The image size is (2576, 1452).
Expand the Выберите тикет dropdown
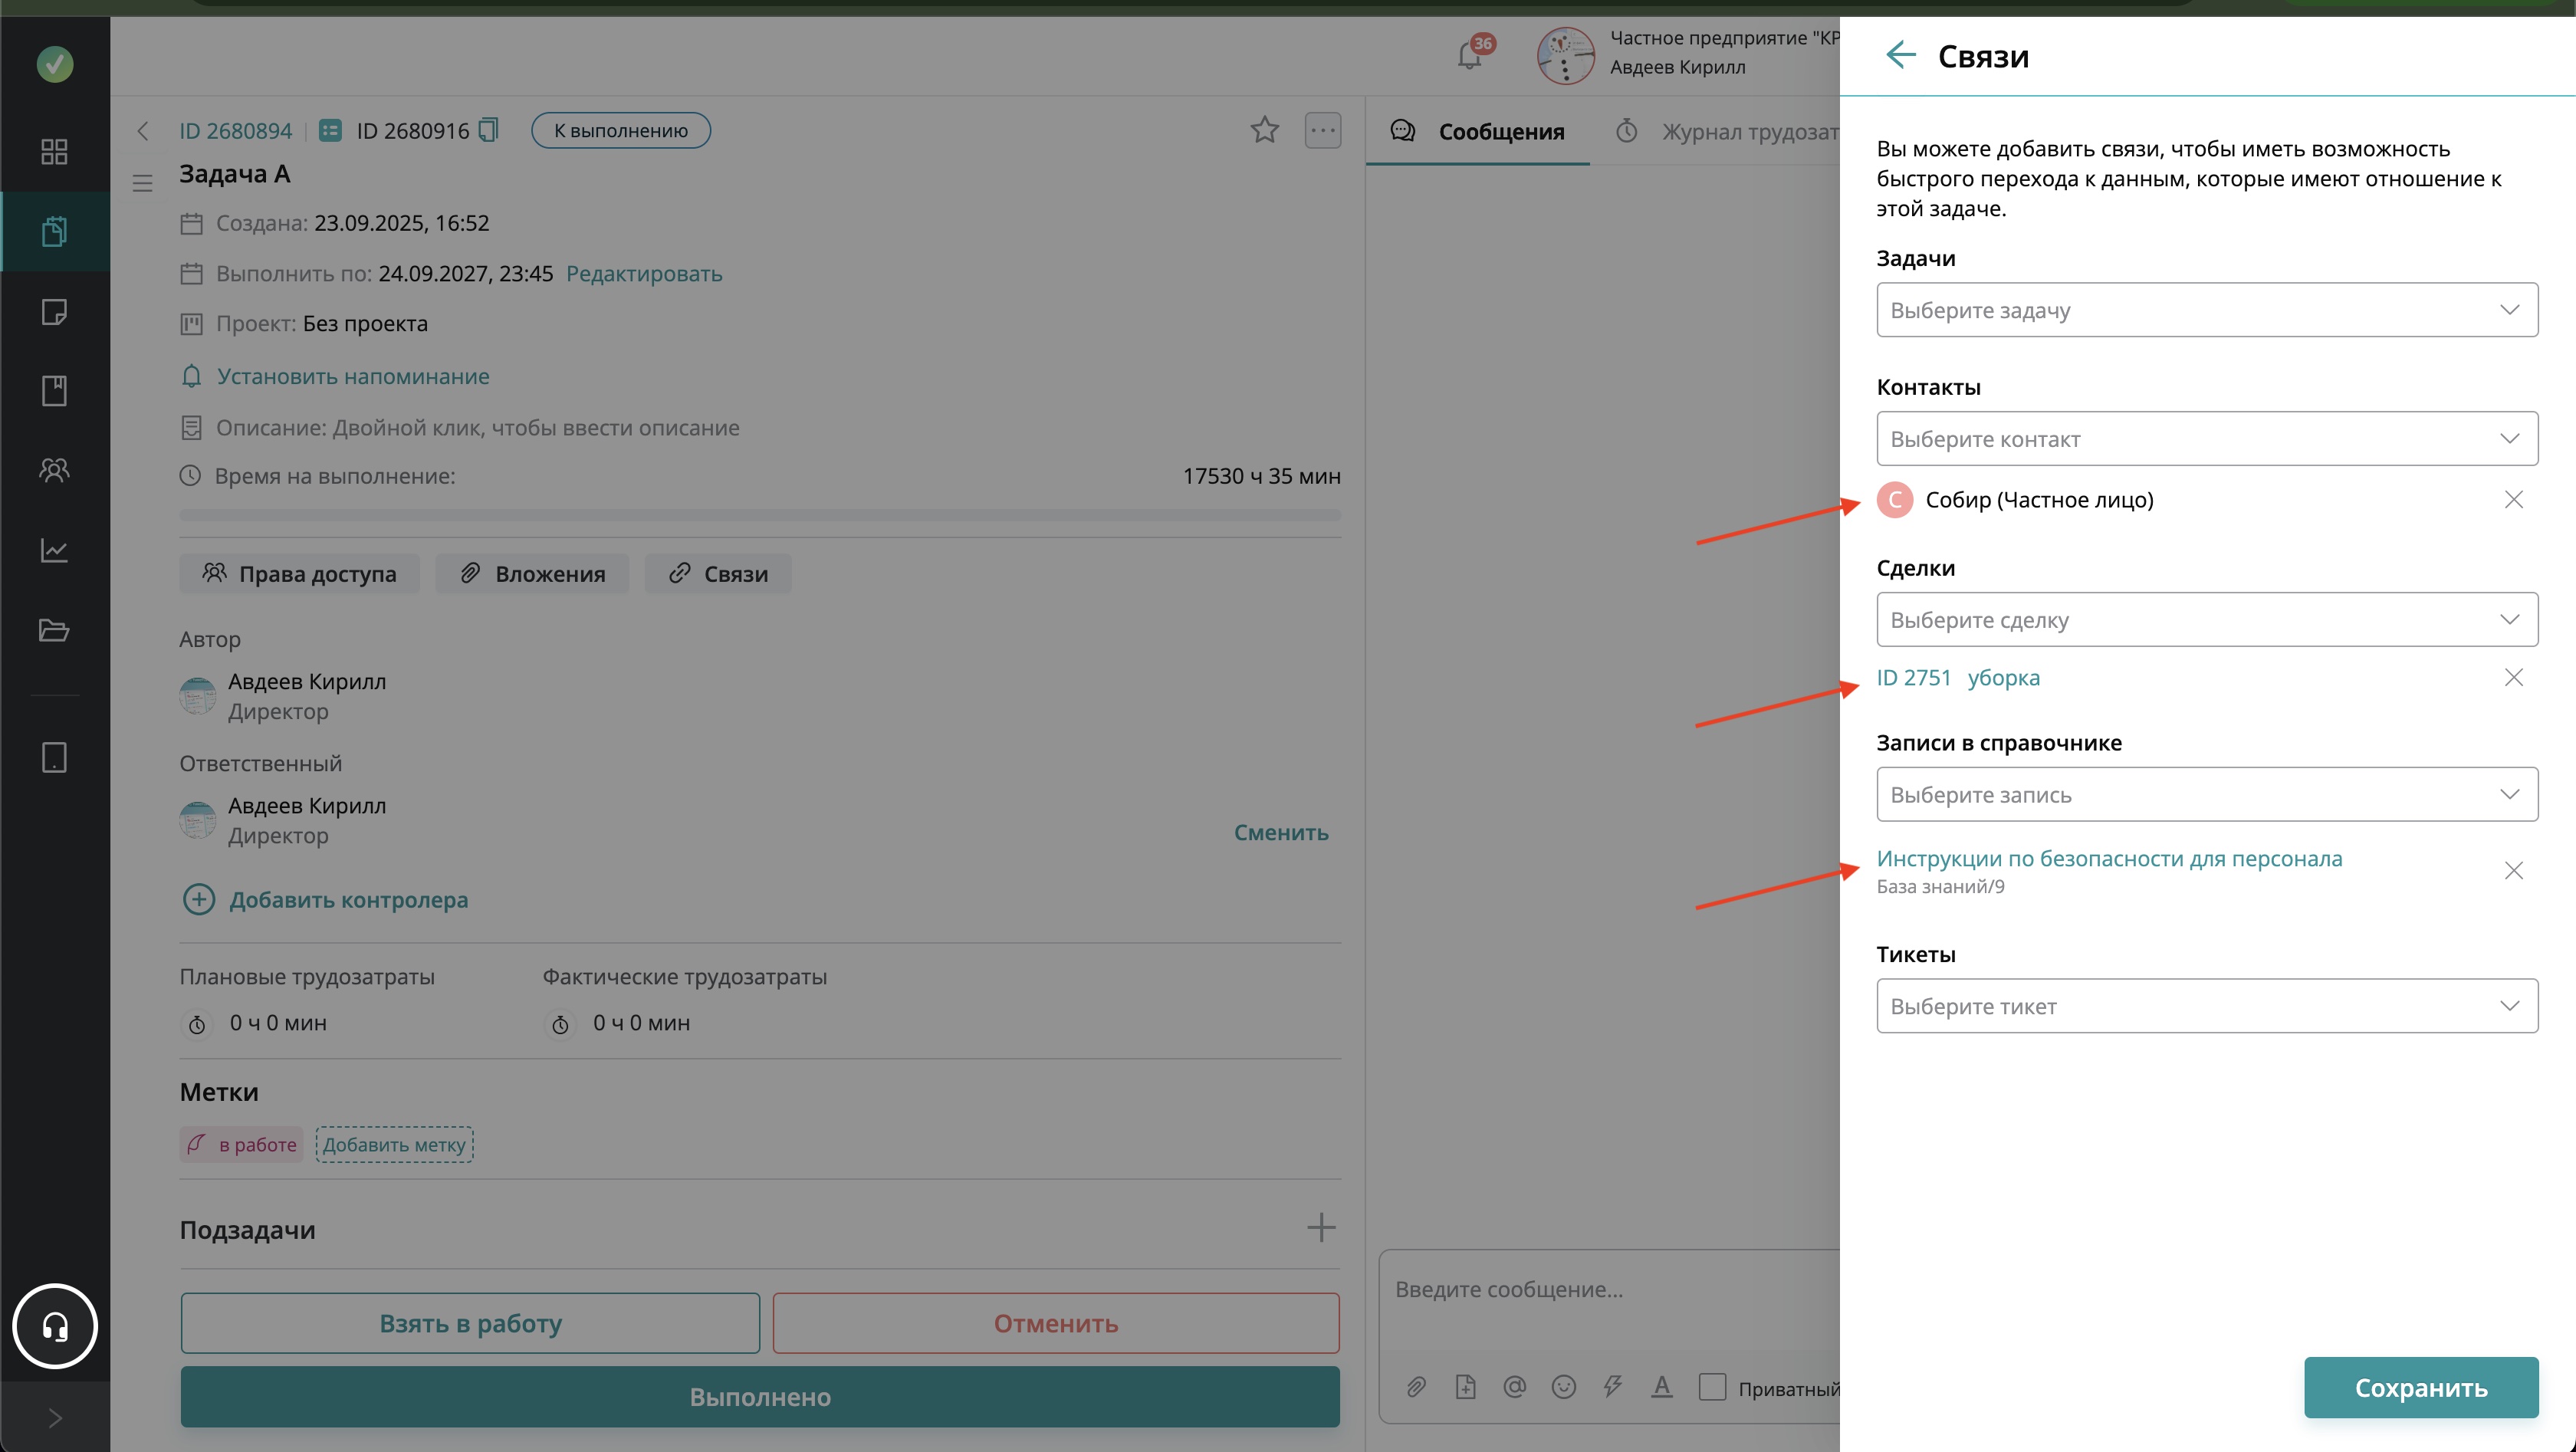(x=2206, y=1005)
